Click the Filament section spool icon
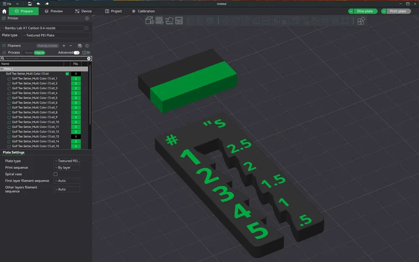 4,46
